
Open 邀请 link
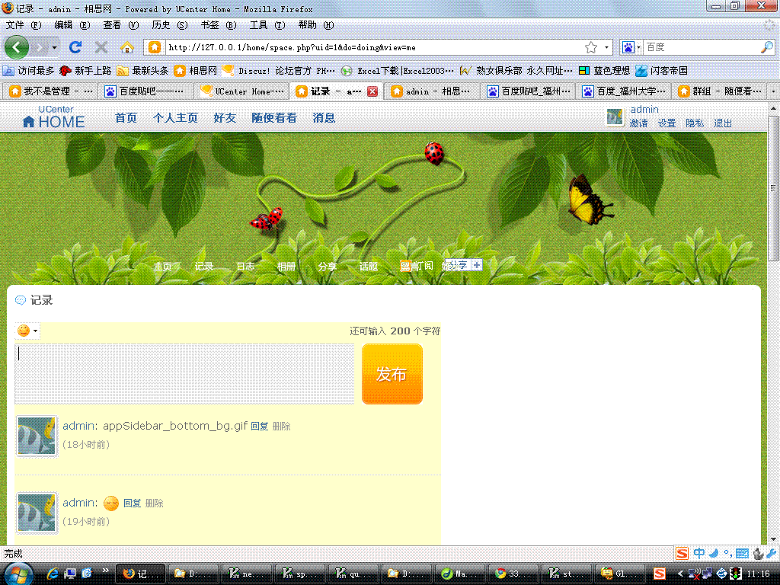coord(639,123)
